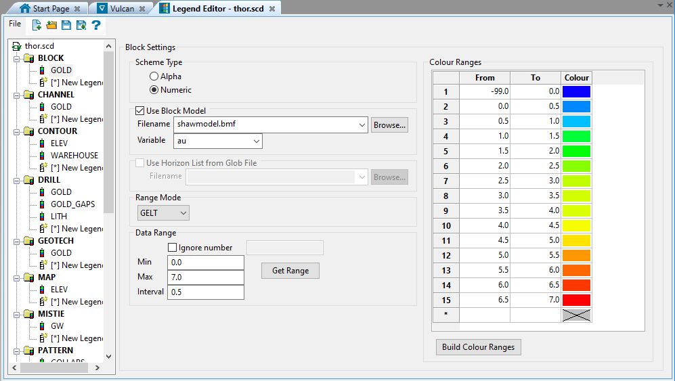Open the File menu
Viewport: 675px width, 381px height.
pyautogui.click(x=15, y=24)
